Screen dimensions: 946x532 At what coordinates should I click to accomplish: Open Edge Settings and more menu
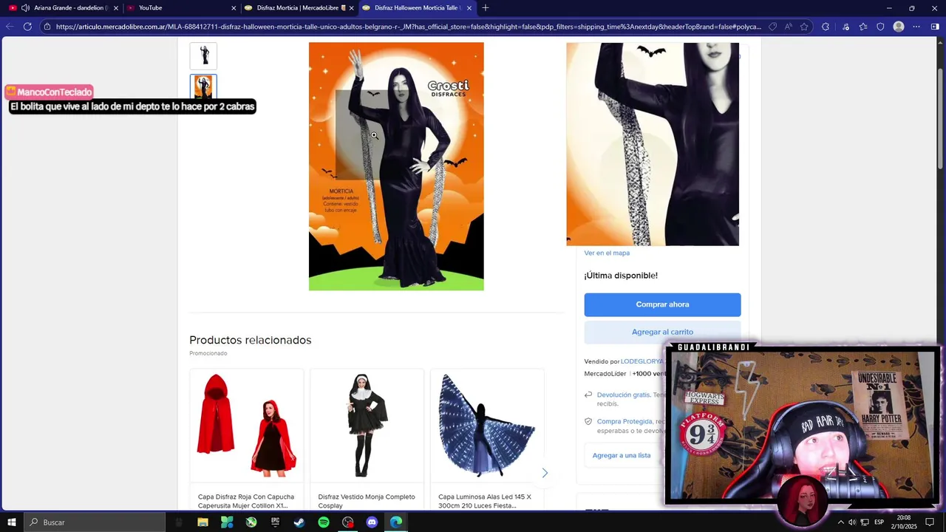pyautogui.click(x=916, y=27)
